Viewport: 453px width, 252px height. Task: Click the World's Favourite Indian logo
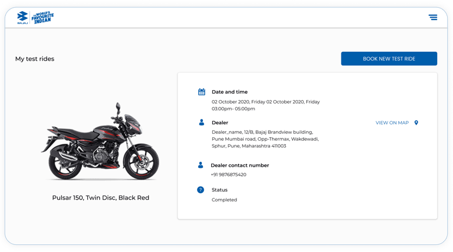(42, 18)
